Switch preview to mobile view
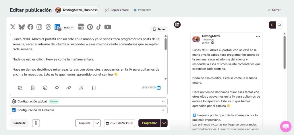Viewport: 294px width, 135px height. 272,25
